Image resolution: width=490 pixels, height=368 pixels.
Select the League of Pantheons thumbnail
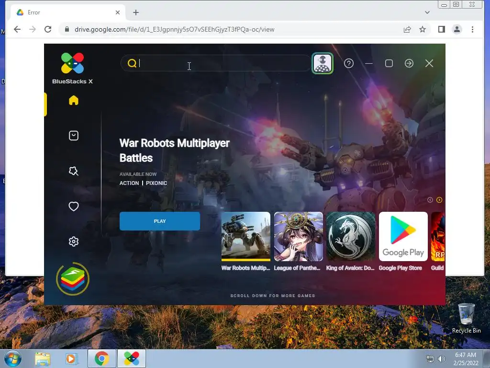click(299, 237)
